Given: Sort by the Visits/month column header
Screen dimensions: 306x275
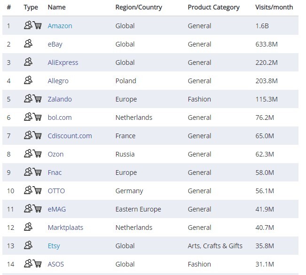Looking at the screenshot, I should pyautogui.click(x=274, y=7).
